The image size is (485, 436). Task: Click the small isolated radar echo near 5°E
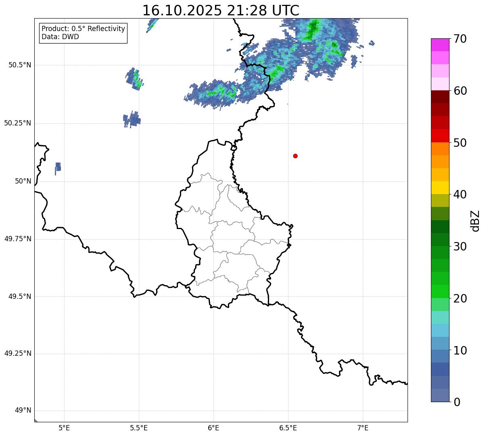pos(58,168)
